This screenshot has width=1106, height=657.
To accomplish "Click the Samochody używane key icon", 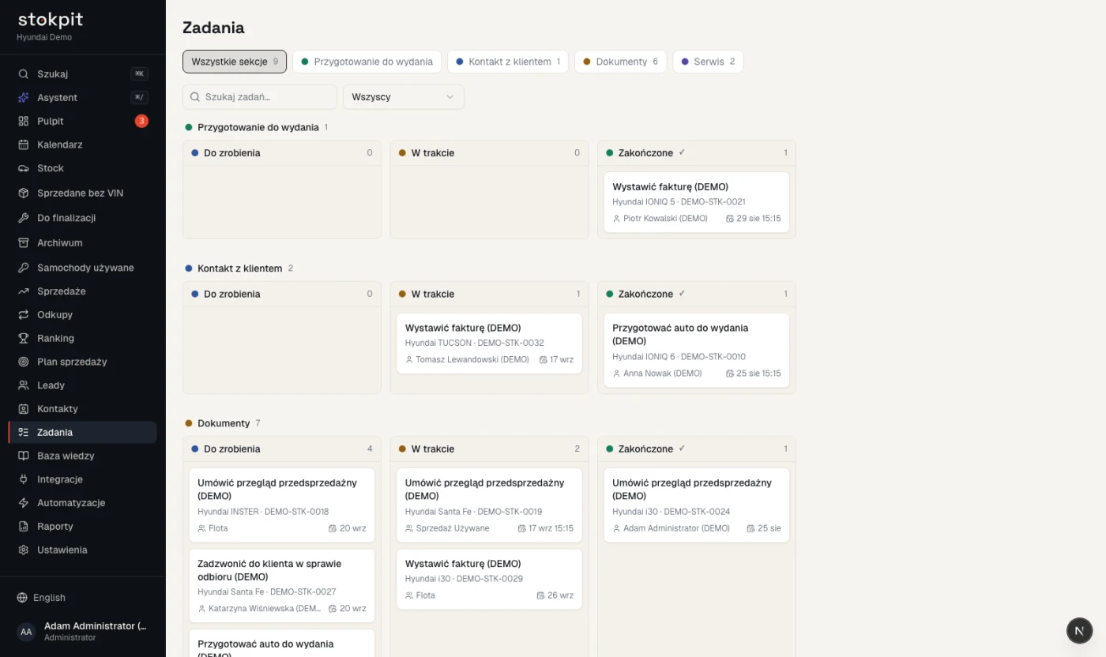I will tap(24, 268).
